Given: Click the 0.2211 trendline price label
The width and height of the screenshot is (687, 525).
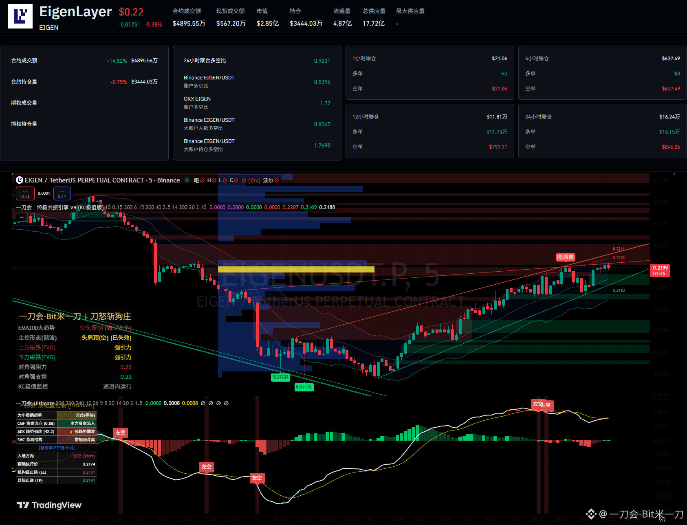Looking at the screenshot, I should point(619,249).
